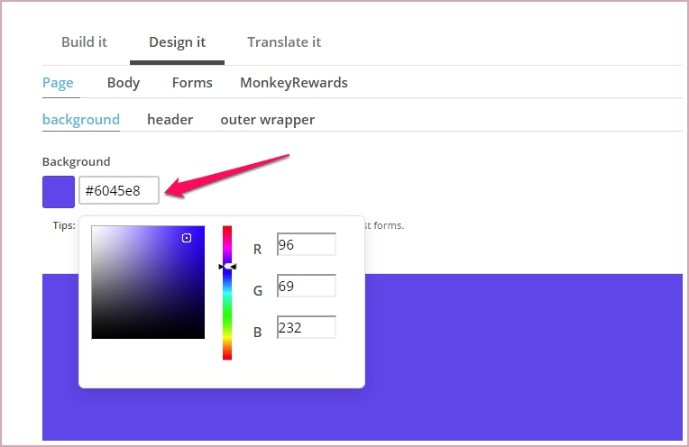This screenshot has width=689, height=447.
Task: Select the Design it tab
Action: coord(177,42)
